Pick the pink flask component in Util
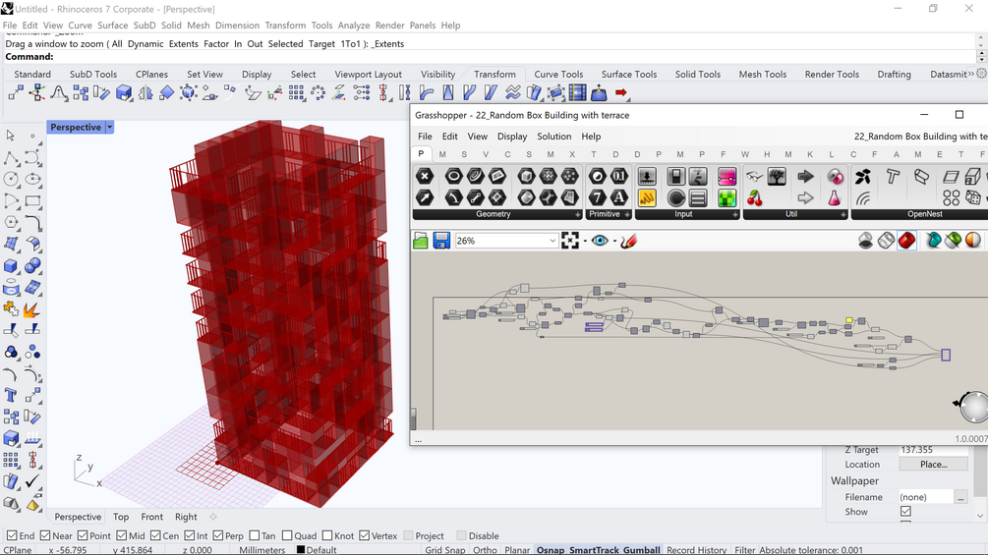The image size is (988, 555). coord(835,198)
